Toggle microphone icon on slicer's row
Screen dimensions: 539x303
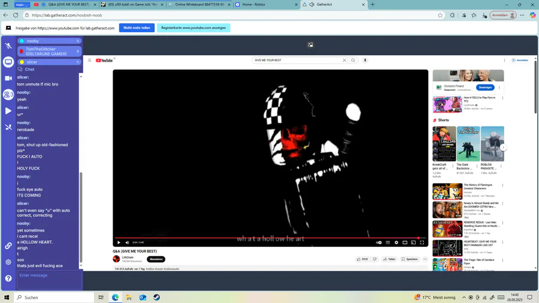coord(78,62)
